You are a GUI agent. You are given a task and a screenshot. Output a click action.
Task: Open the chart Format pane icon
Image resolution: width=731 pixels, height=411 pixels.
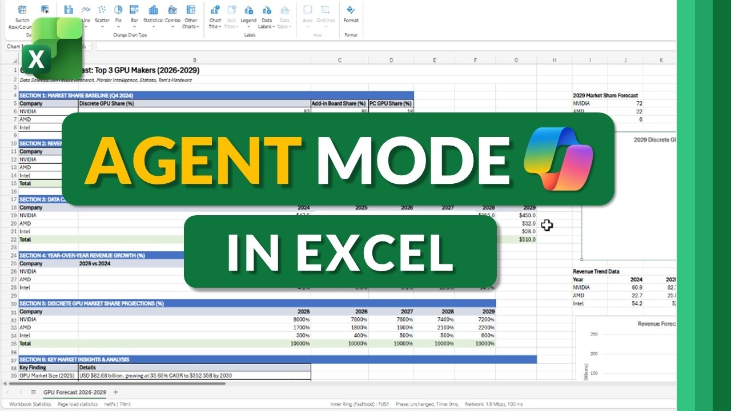[x=351, y=10]
